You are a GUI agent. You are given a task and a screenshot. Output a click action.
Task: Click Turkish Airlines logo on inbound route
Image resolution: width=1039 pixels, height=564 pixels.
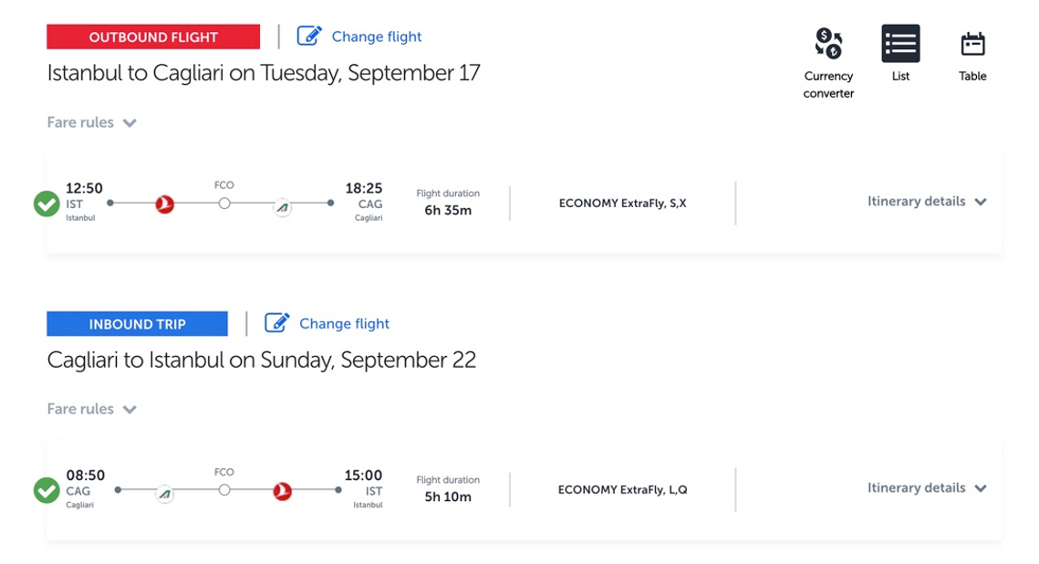click(283, 491)
